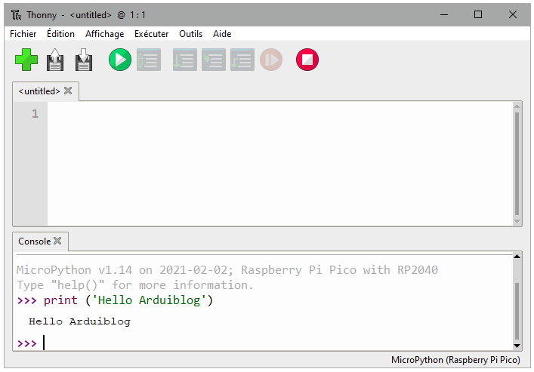Screen dimensions: 534x372
Task: Open the Outils menu
Action: tap(190, 34)
